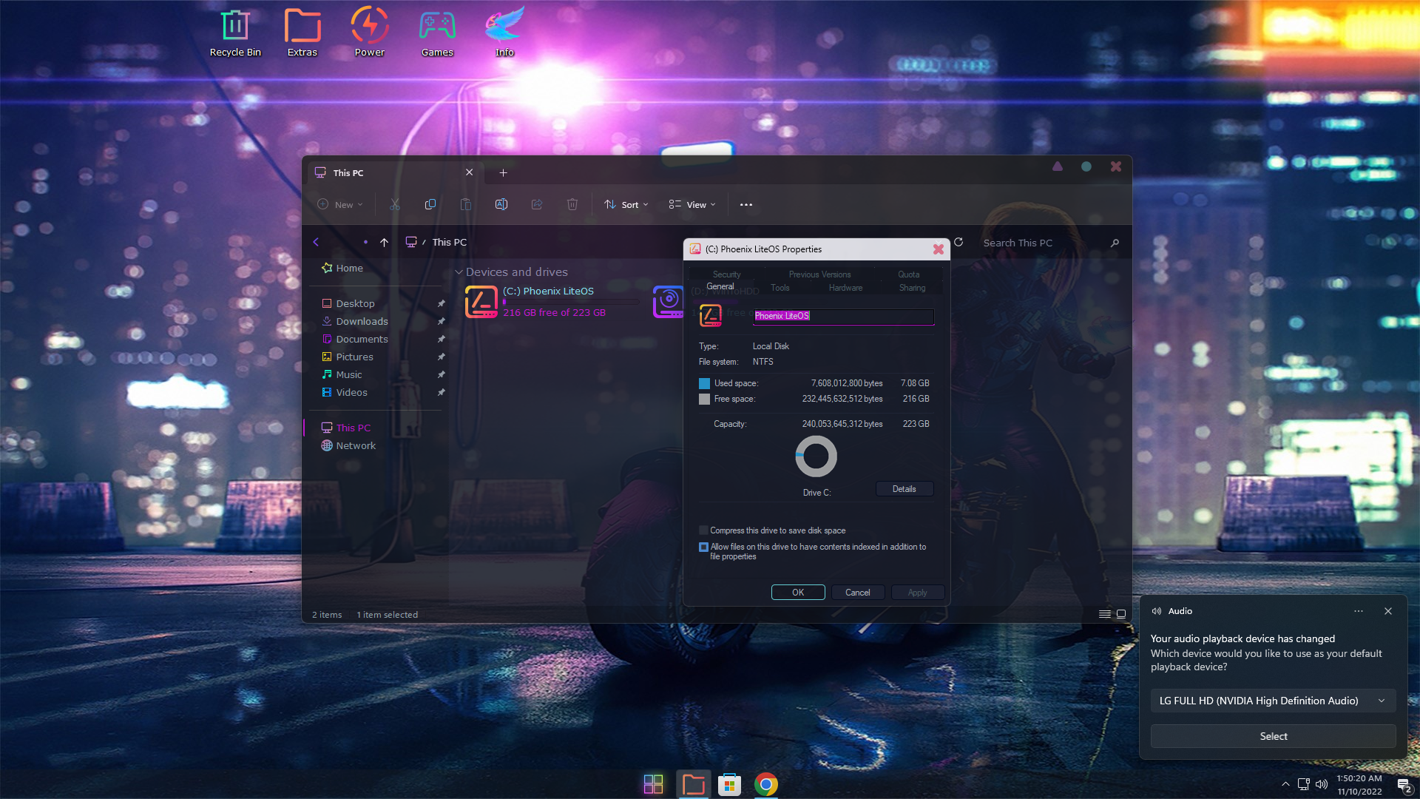Open Desktop in the navigation pane
1420x799 pixels.
coord(348,303)
